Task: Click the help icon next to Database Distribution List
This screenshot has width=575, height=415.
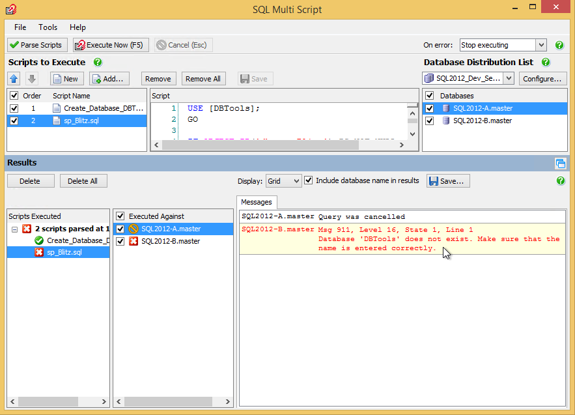Action: [546, 63]
